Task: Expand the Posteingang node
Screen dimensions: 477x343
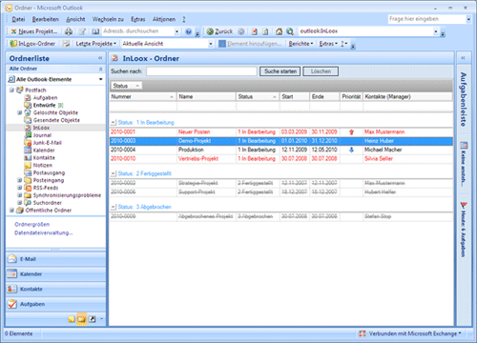Action: pyautogui.click(x=20, y=180)
